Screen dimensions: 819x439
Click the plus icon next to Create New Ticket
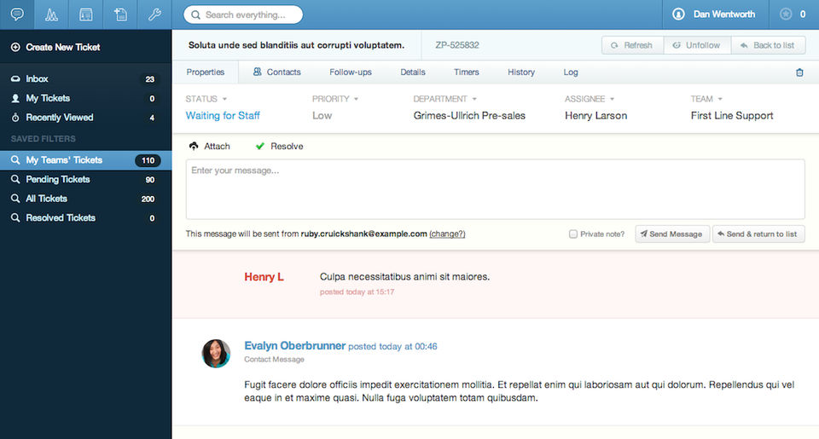15,47
